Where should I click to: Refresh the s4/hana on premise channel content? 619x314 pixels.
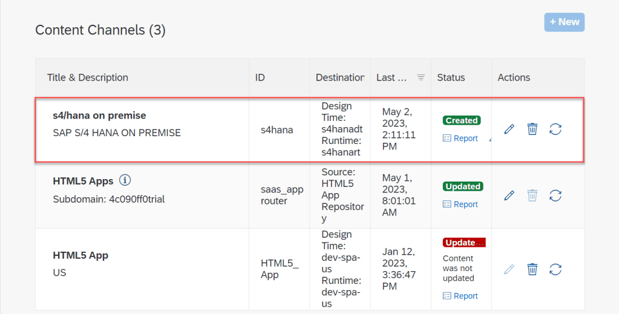(555, 129)
